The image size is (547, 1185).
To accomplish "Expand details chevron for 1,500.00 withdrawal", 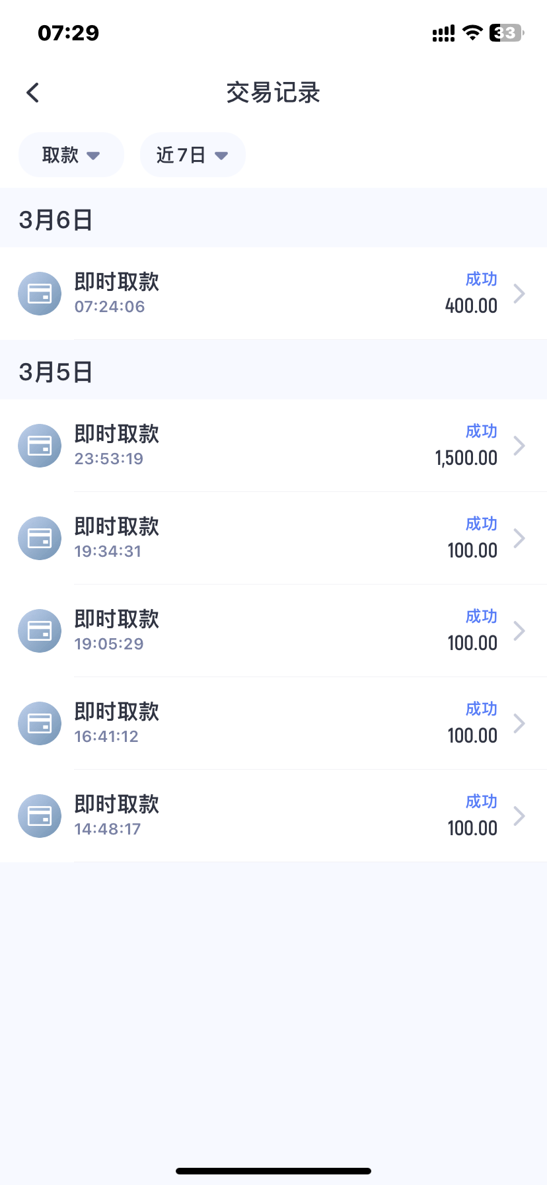I will [519, 446].
